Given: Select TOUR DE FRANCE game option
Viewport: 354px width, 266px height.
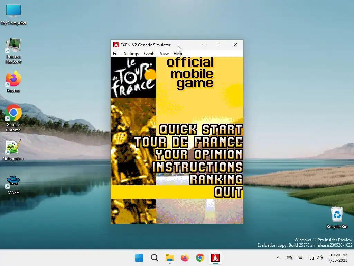Looking at the screenshot, I should point(188,142).
